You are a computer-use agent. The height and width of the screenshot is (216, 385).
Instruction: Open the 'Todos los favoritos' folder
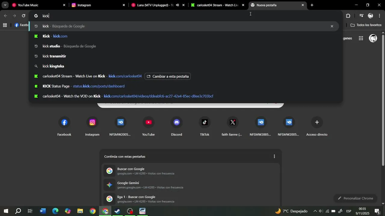click(366, 25)
